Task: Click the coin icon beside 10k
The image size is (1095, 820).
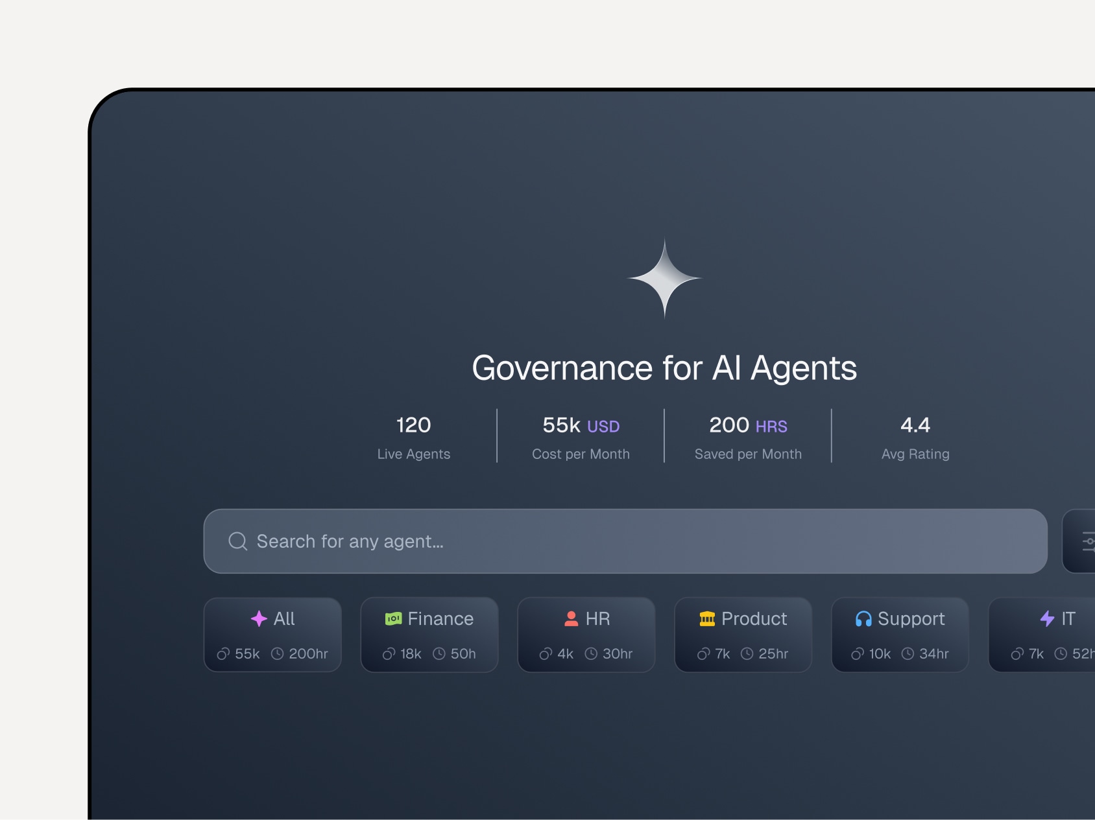Action: pyautogui.click(x=858, y=653)
